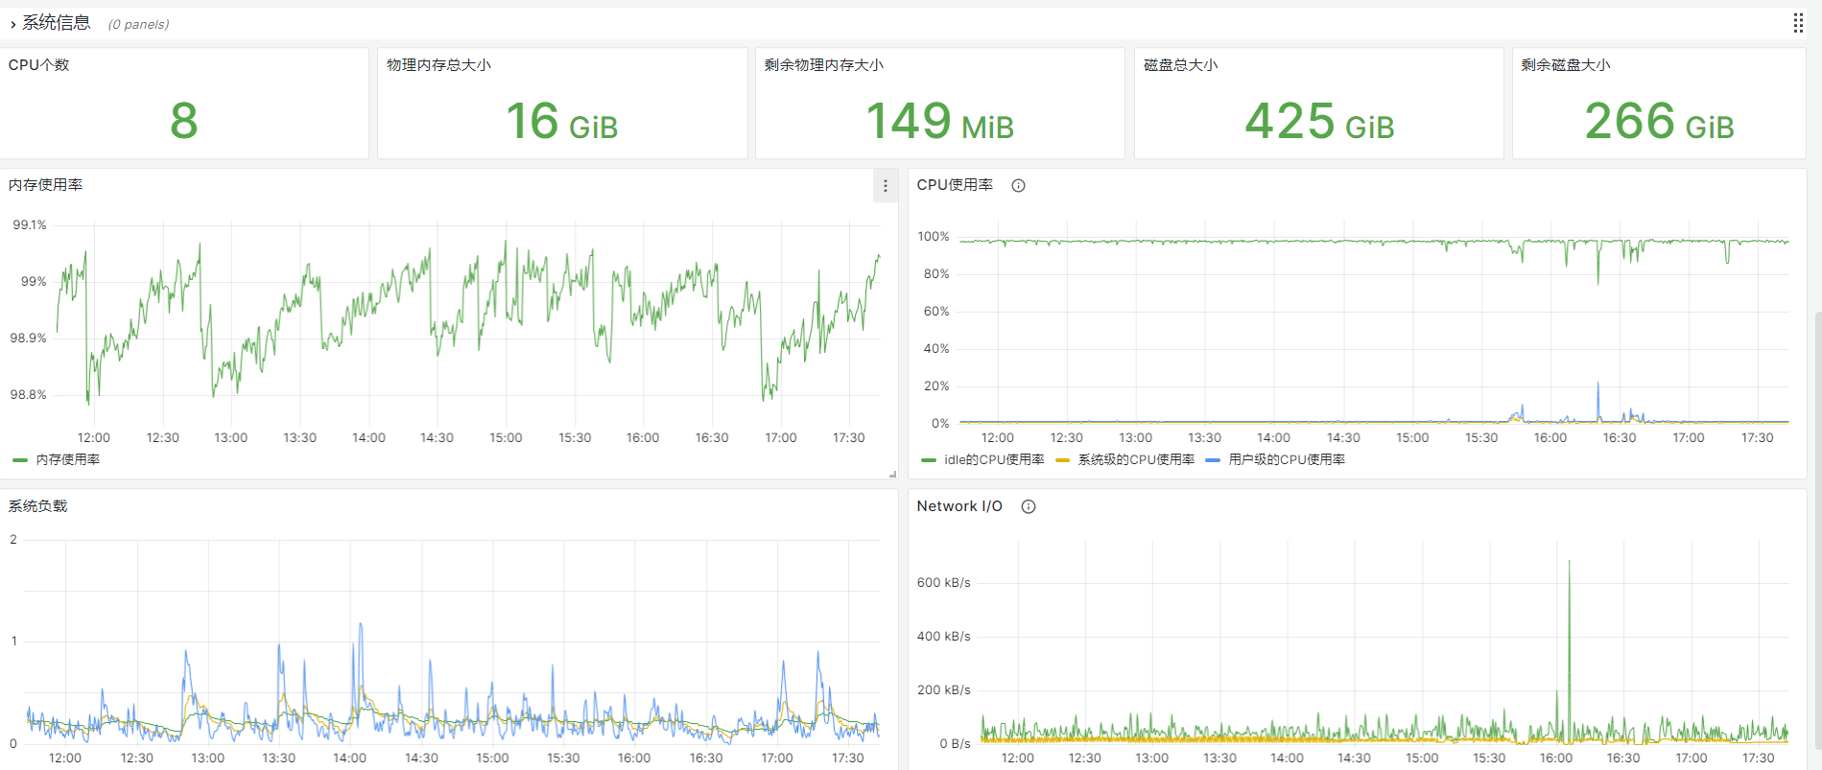Viewport: 1822px width, 770px height.
Task: Open the 内存使用率 panel three-dot menu
Action: 885,186
